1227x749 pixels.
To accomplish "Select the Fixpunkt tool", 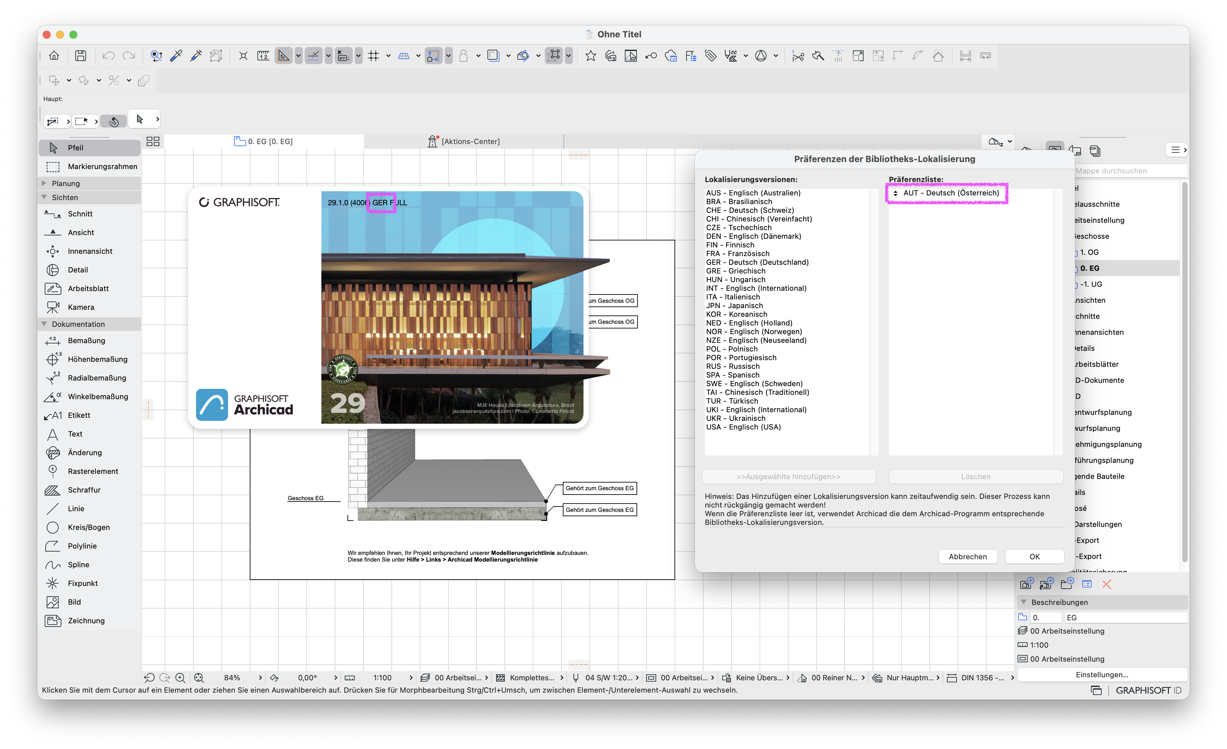I will 90,583.
